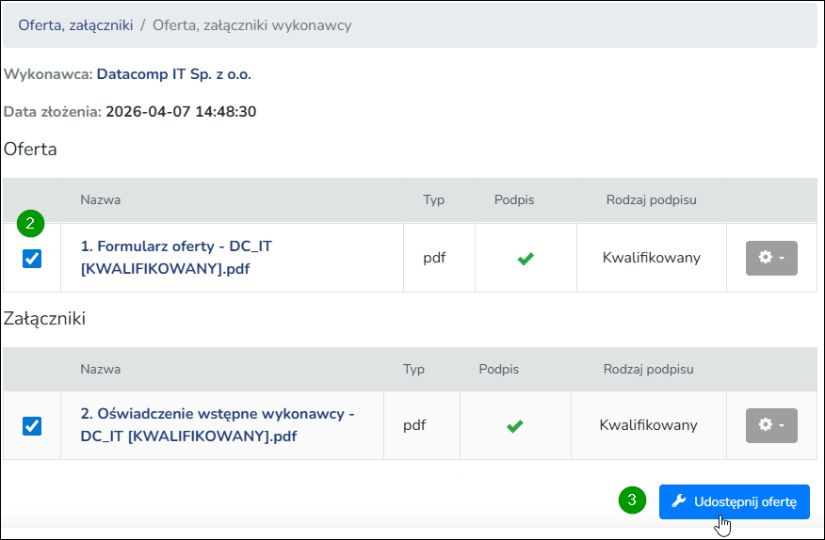825x540 pixels.
Task: Select Oferta, załączniki wykonawcy breadcrumb item
Action: [x=252, y=25]
